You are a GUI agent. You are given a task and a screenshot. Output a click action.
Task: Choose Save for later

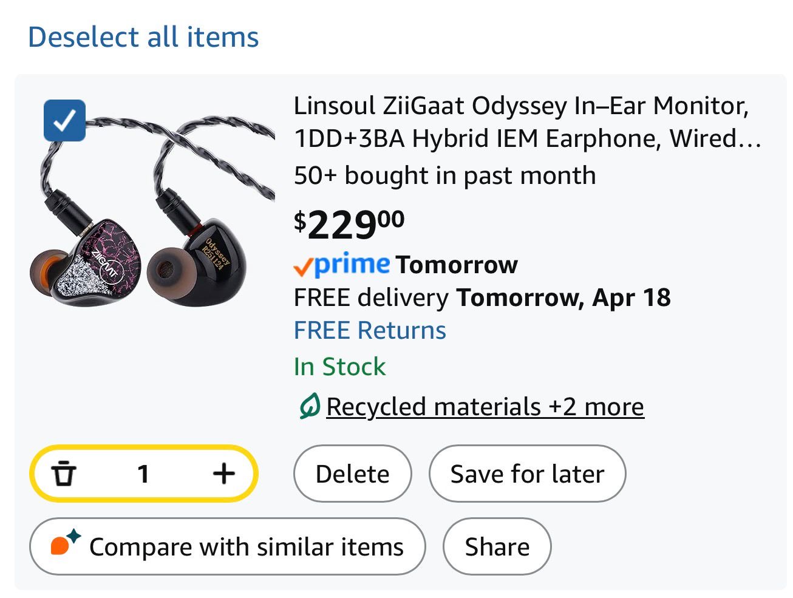pyautogui.click(x=527, y=474)
